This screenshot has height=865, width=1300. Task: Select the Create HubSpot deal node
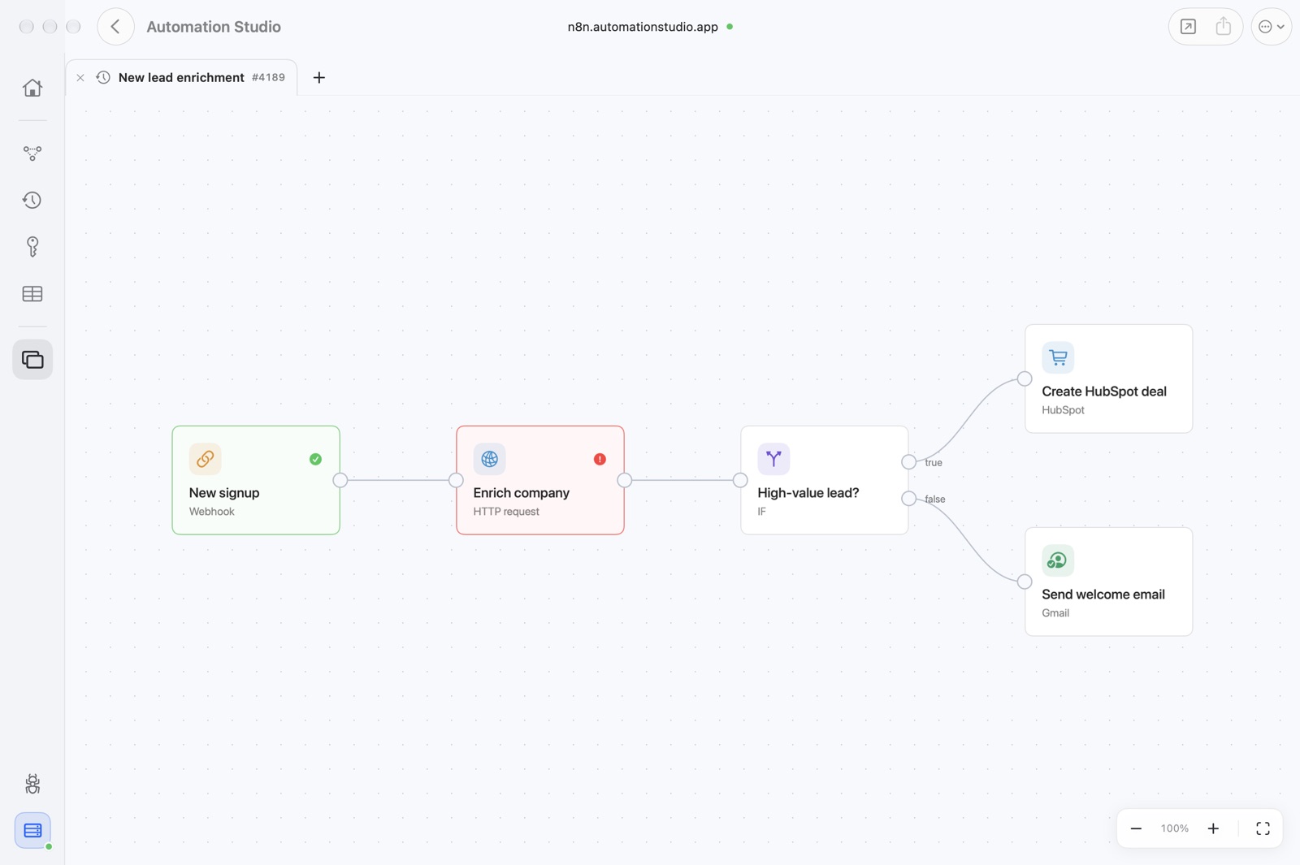click(x=1109, y=378)
